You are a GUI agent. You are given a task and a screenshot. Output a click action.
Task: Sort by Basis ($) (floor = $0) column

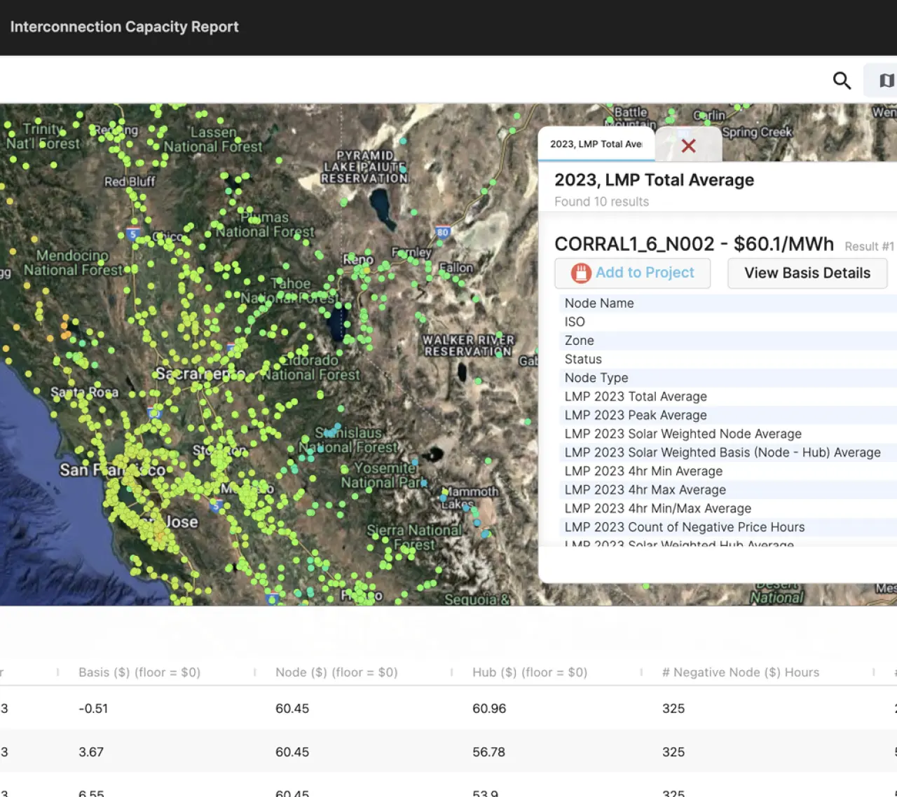click(x=139, y=672)
